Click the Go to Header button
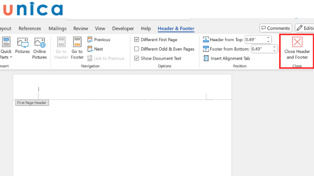This screenshot has width=314, height=176. click(x=61, y=48)
